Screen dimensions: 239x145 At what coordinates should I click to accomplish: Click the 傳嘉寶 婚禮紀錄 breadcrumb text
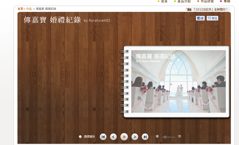click(x=46, y=9)
